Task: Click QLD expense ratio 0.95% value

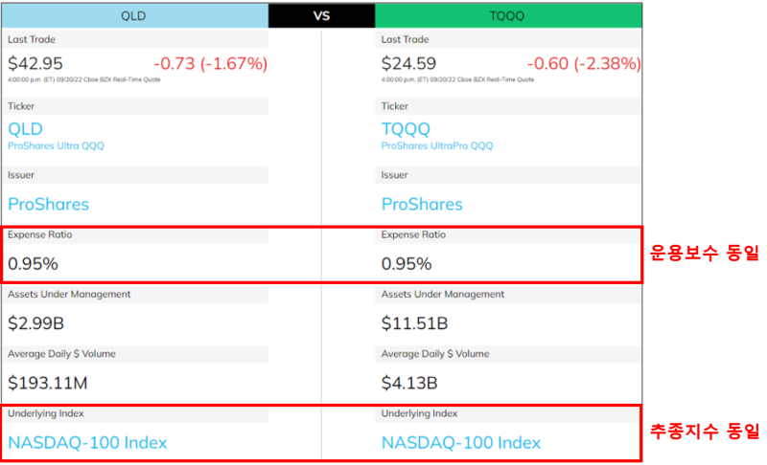Action: 33,264
